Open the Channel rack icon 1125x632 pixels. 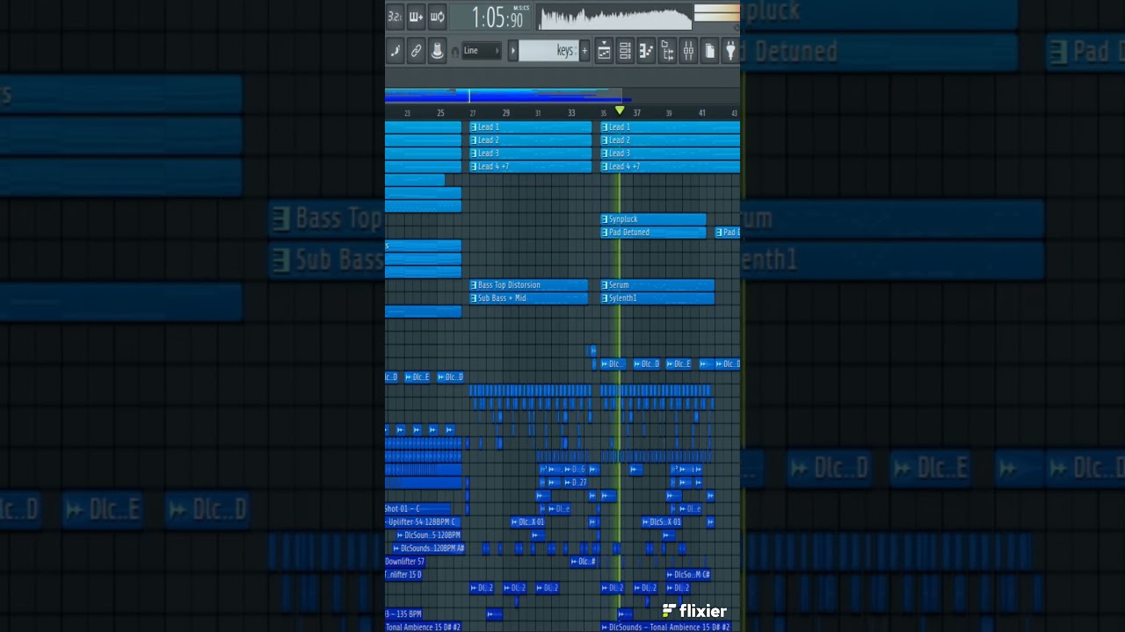(x=625, y=51)
